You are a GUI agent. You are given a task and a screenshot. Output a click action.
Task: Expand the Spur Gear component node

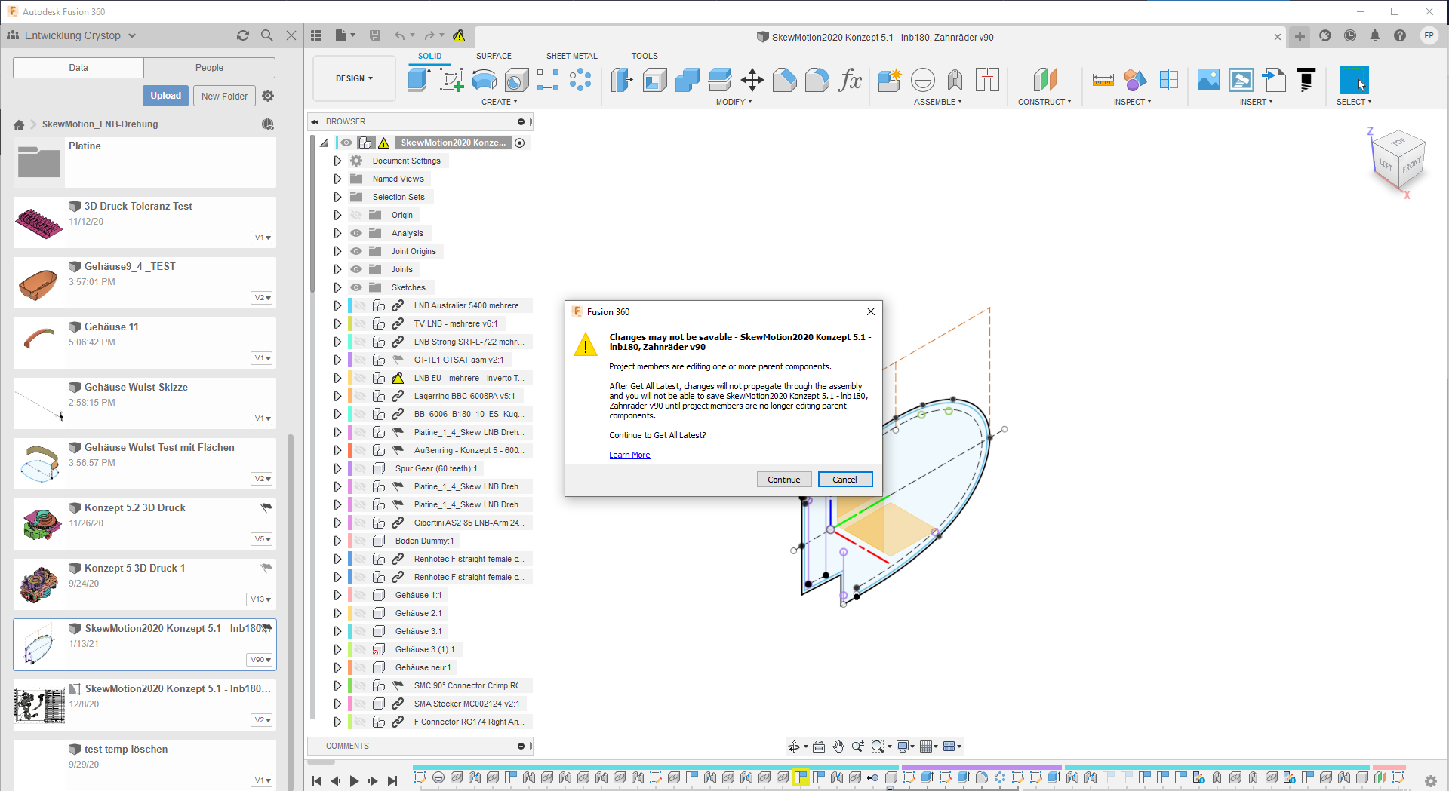coord(337,468)
